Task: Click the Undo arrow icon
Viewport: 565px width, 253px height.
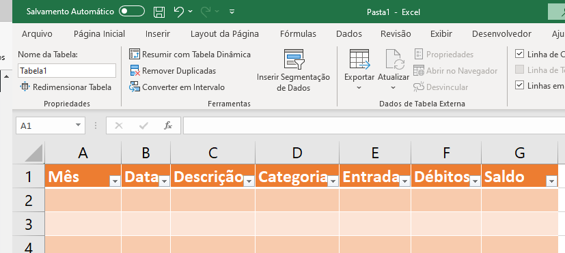Action: [179, 12]
